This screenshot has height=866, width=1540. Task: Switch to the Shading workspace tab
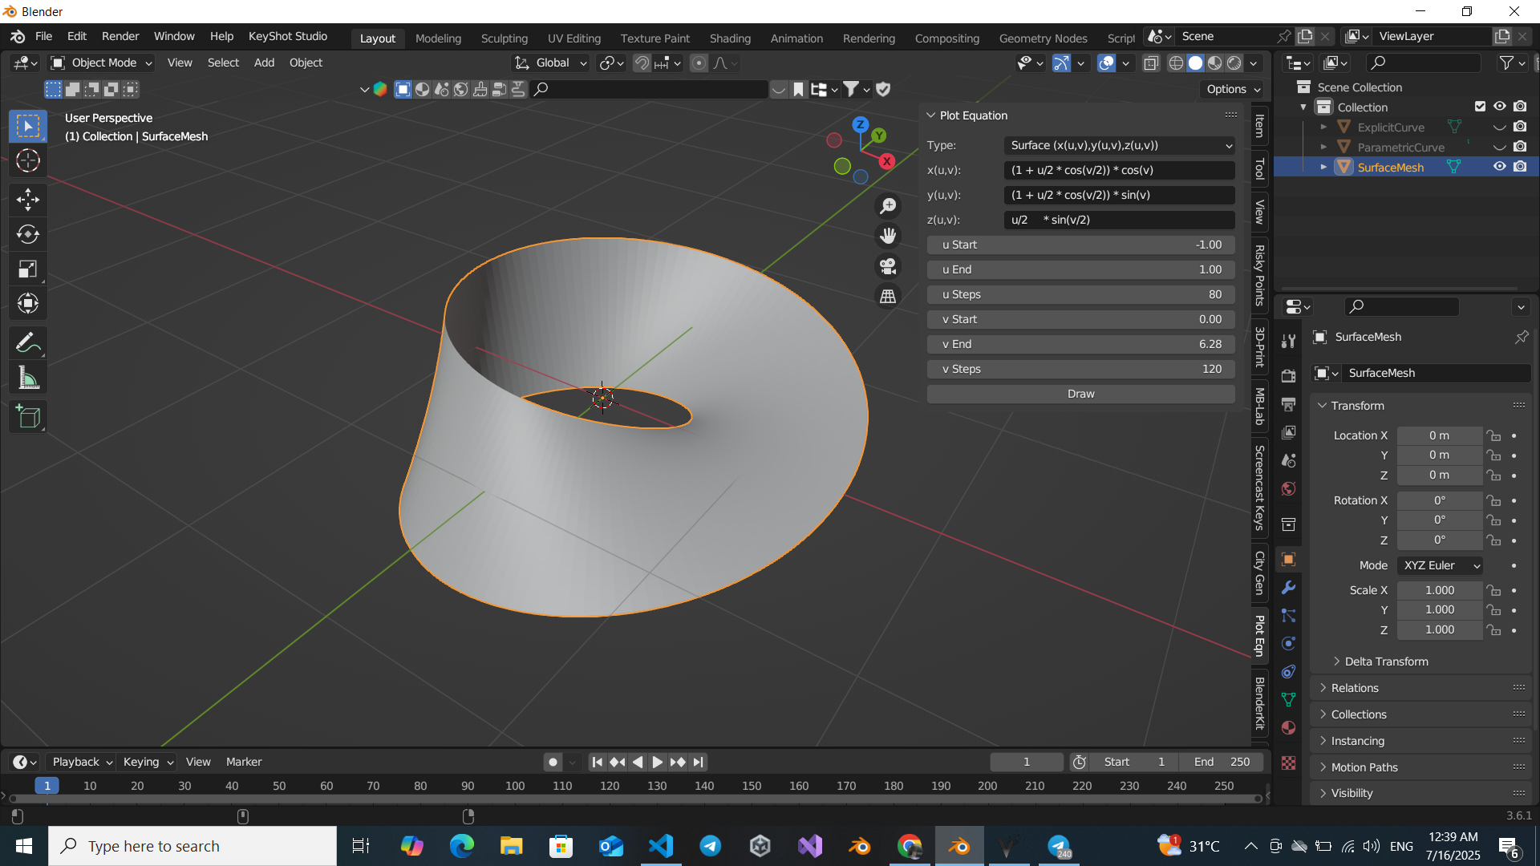pyautogui.click(x=730, y=38)
